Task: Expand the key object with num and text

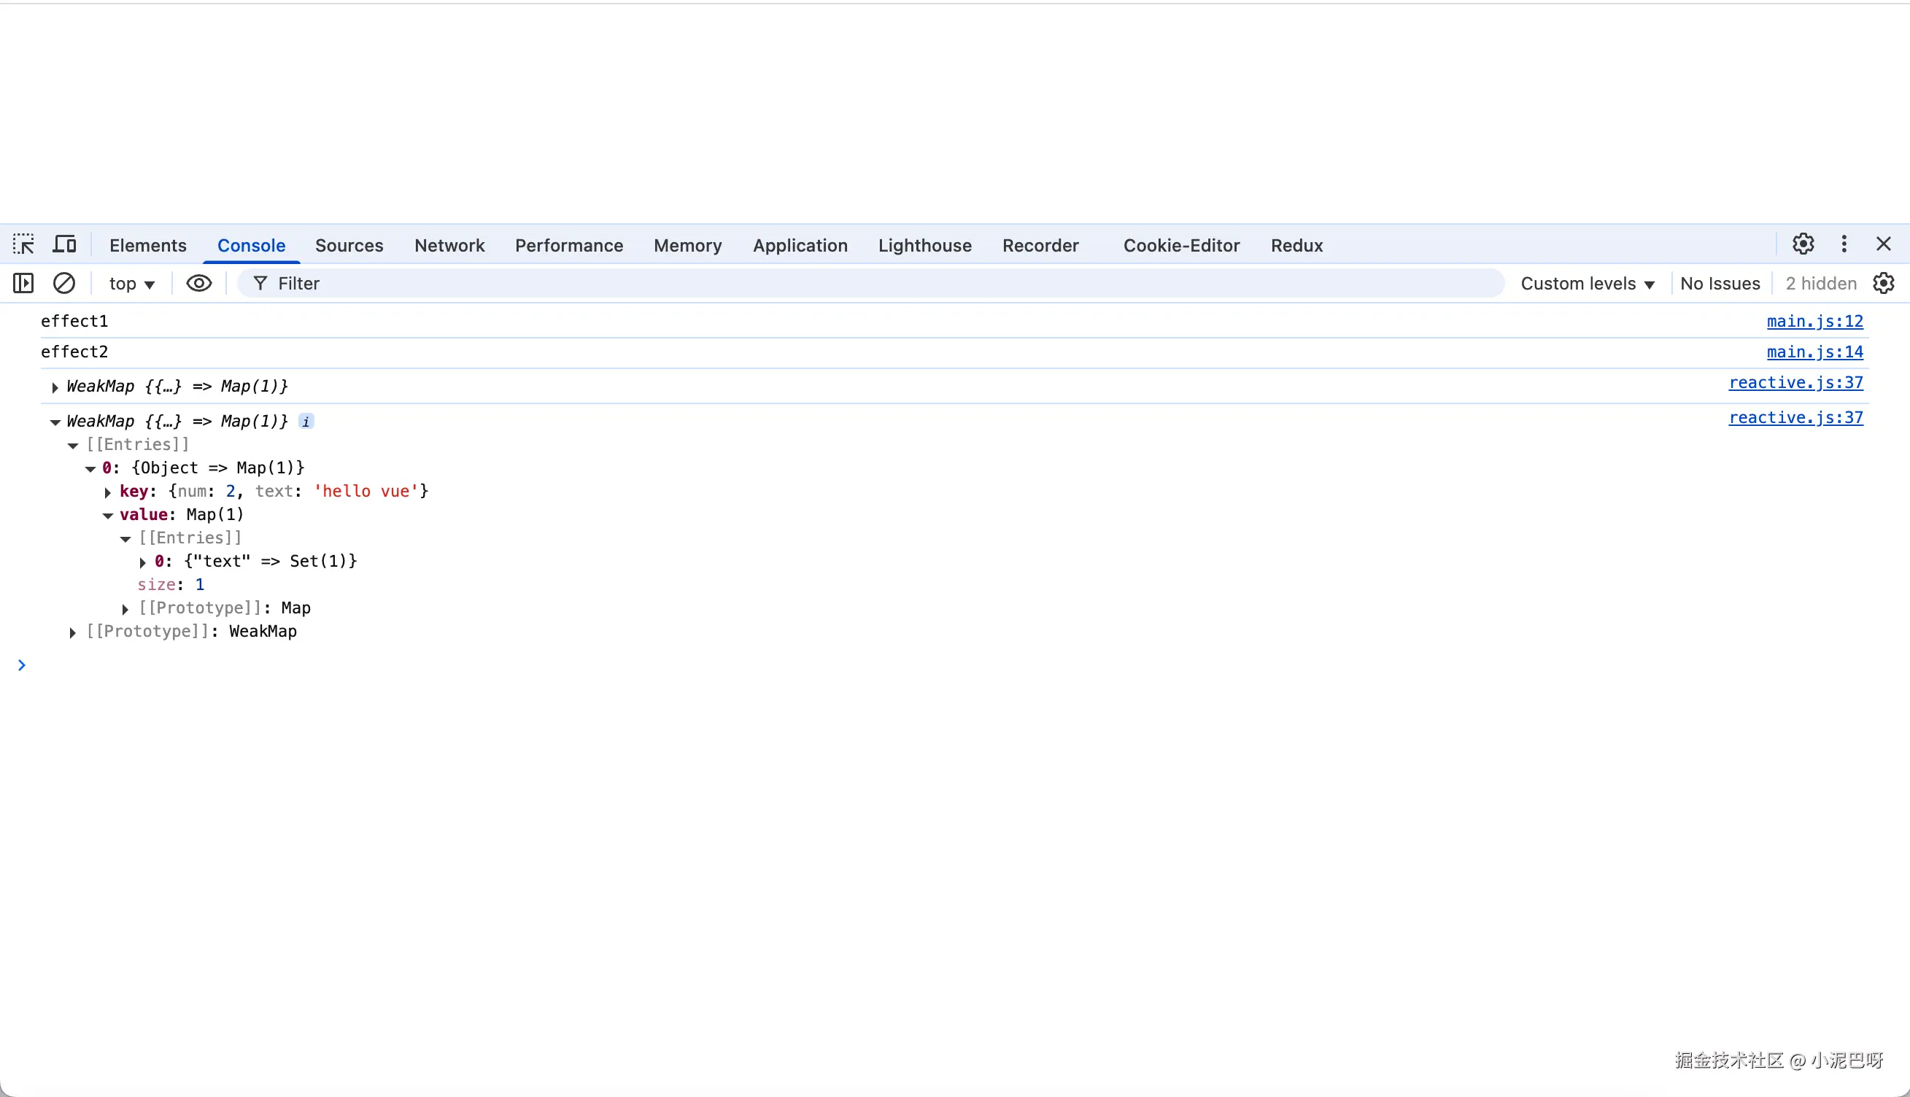Action: (108, 492)
